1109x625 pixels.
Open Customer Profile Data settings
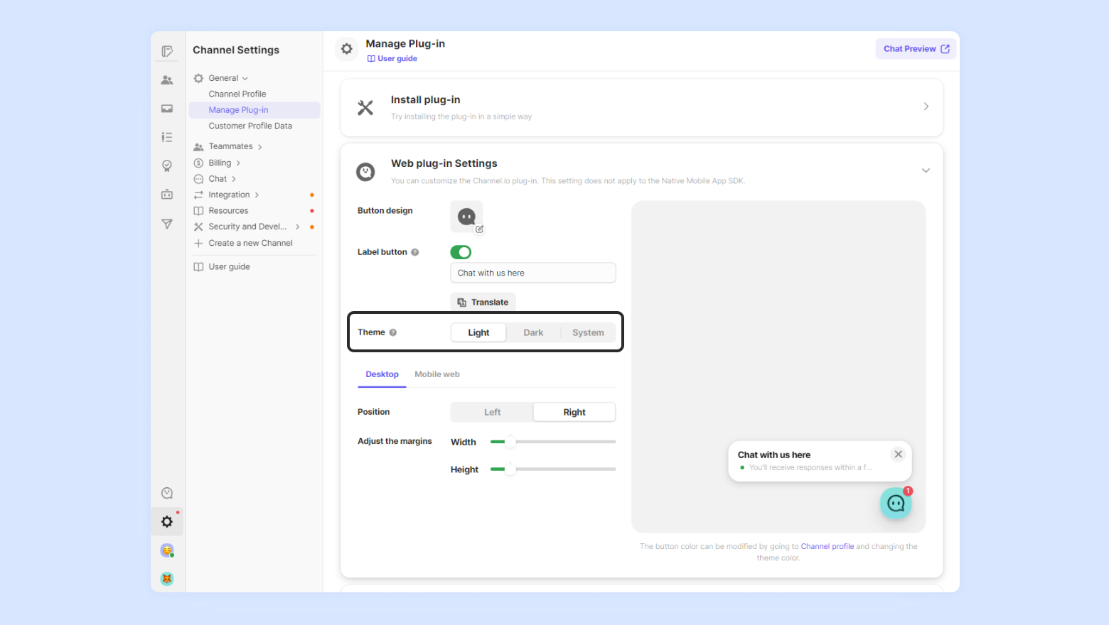pos(250,126)
